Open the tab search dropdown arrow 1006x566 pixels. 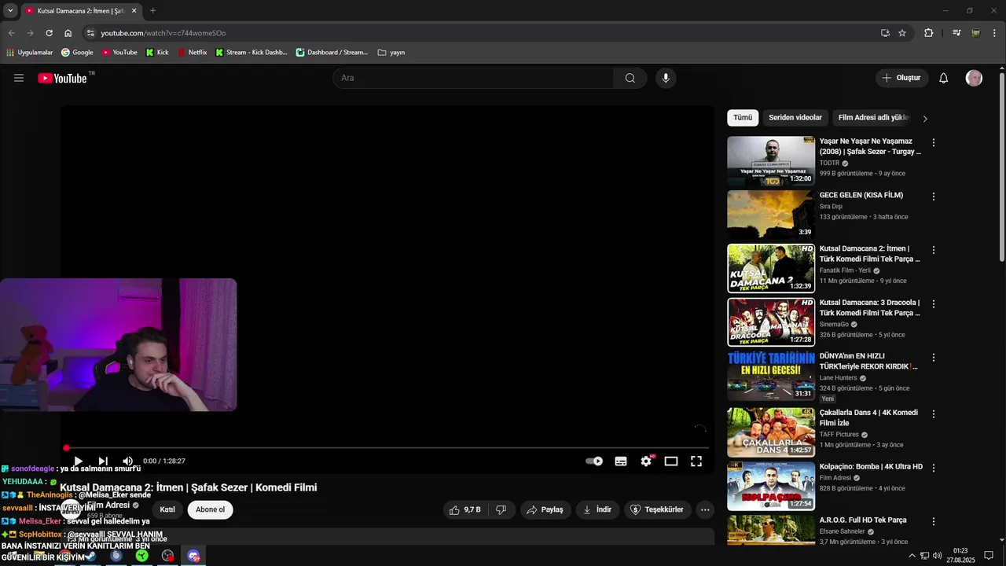tap(10, 11)
